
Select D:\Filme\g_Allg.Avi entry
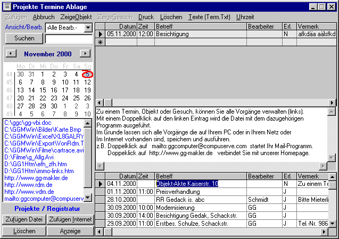click(29, 157)
